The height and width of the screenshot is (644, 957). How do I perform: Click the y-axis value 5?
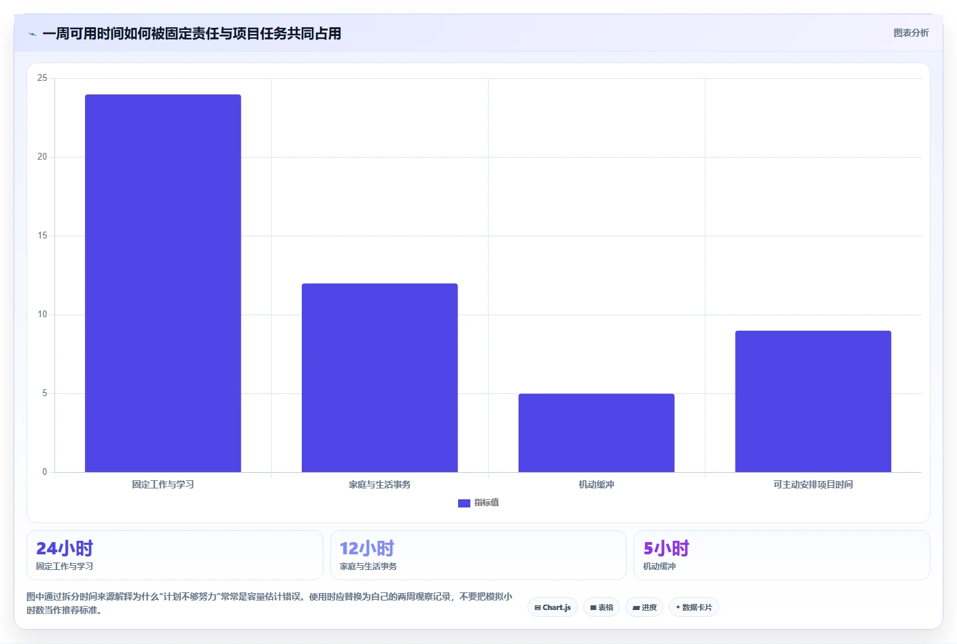tap(45, 393)
